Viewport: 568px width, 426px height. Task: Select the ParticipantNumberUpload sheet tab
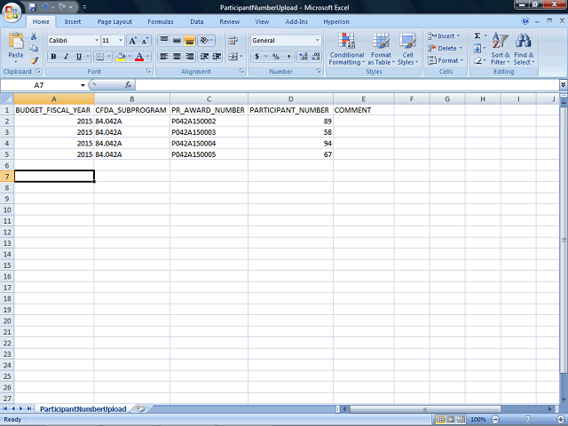click(x=83, y=409)
